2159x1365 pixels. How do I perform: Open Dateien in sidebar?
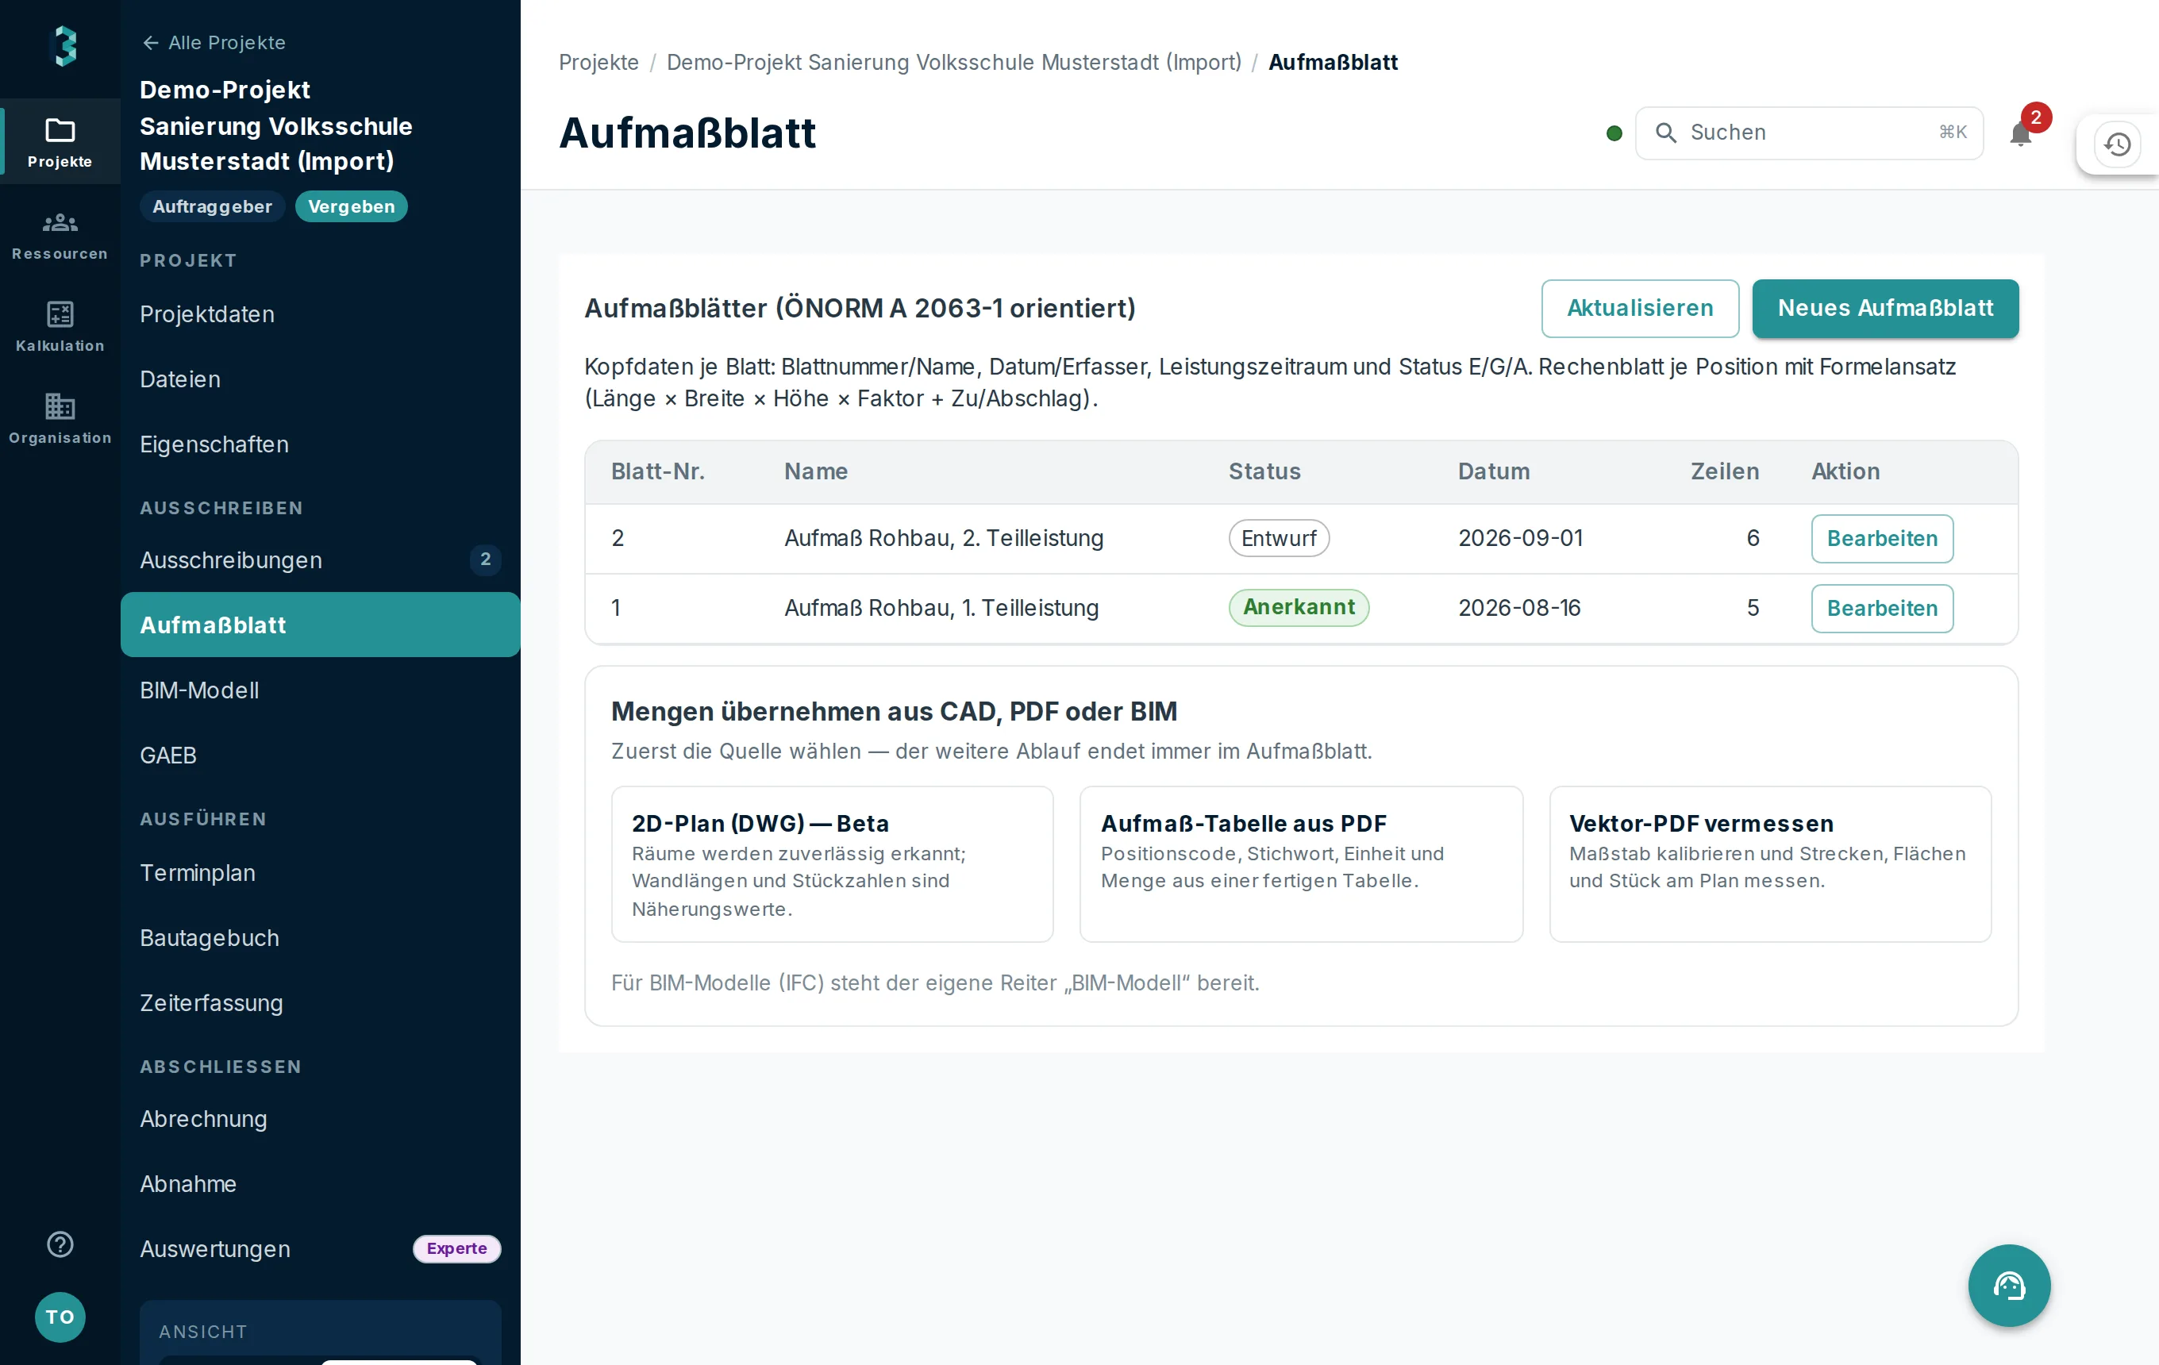[320, 379]
